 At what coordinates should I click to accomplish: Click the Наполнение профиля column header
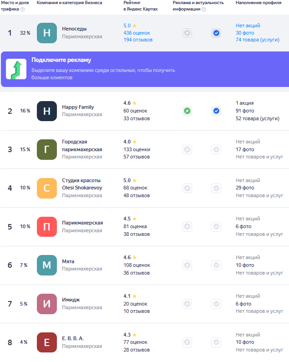259,3
